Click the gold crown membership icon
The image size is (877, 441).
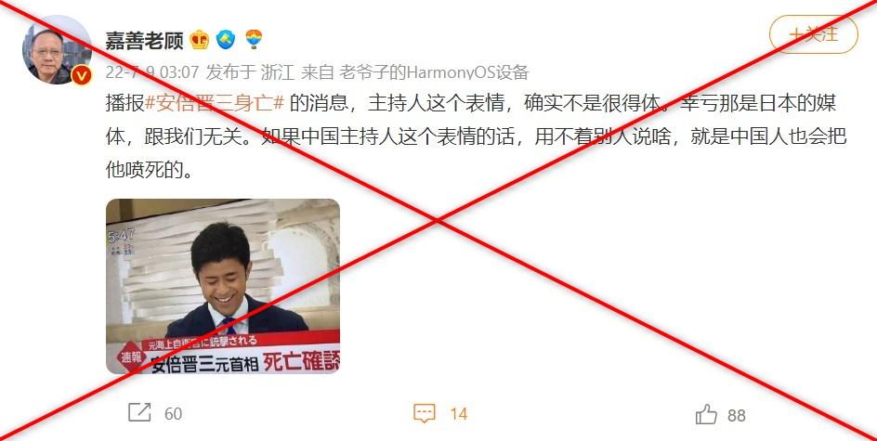199,40
